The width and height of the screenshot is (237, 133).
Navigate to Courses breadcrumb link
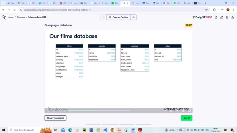21,17
